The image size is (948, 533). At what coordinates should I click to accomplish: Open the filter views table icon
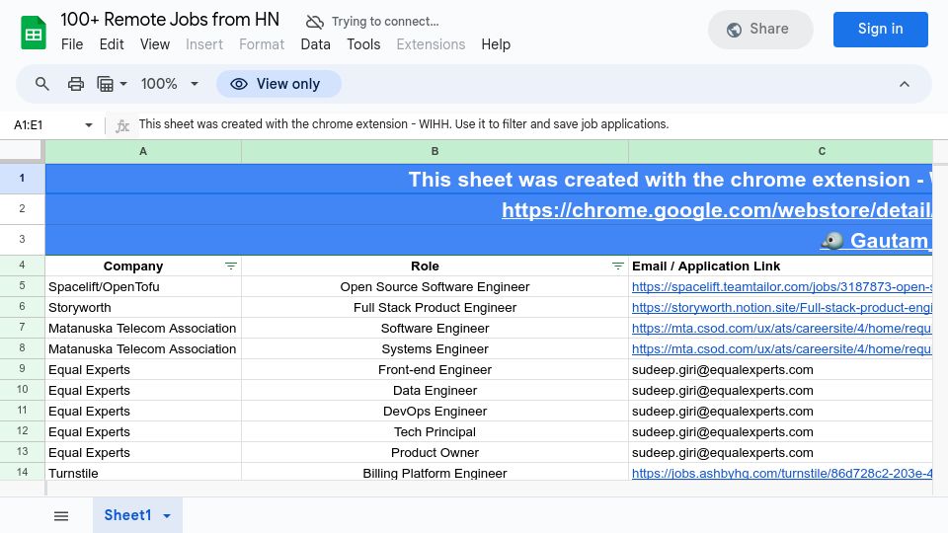coord(106,83)
